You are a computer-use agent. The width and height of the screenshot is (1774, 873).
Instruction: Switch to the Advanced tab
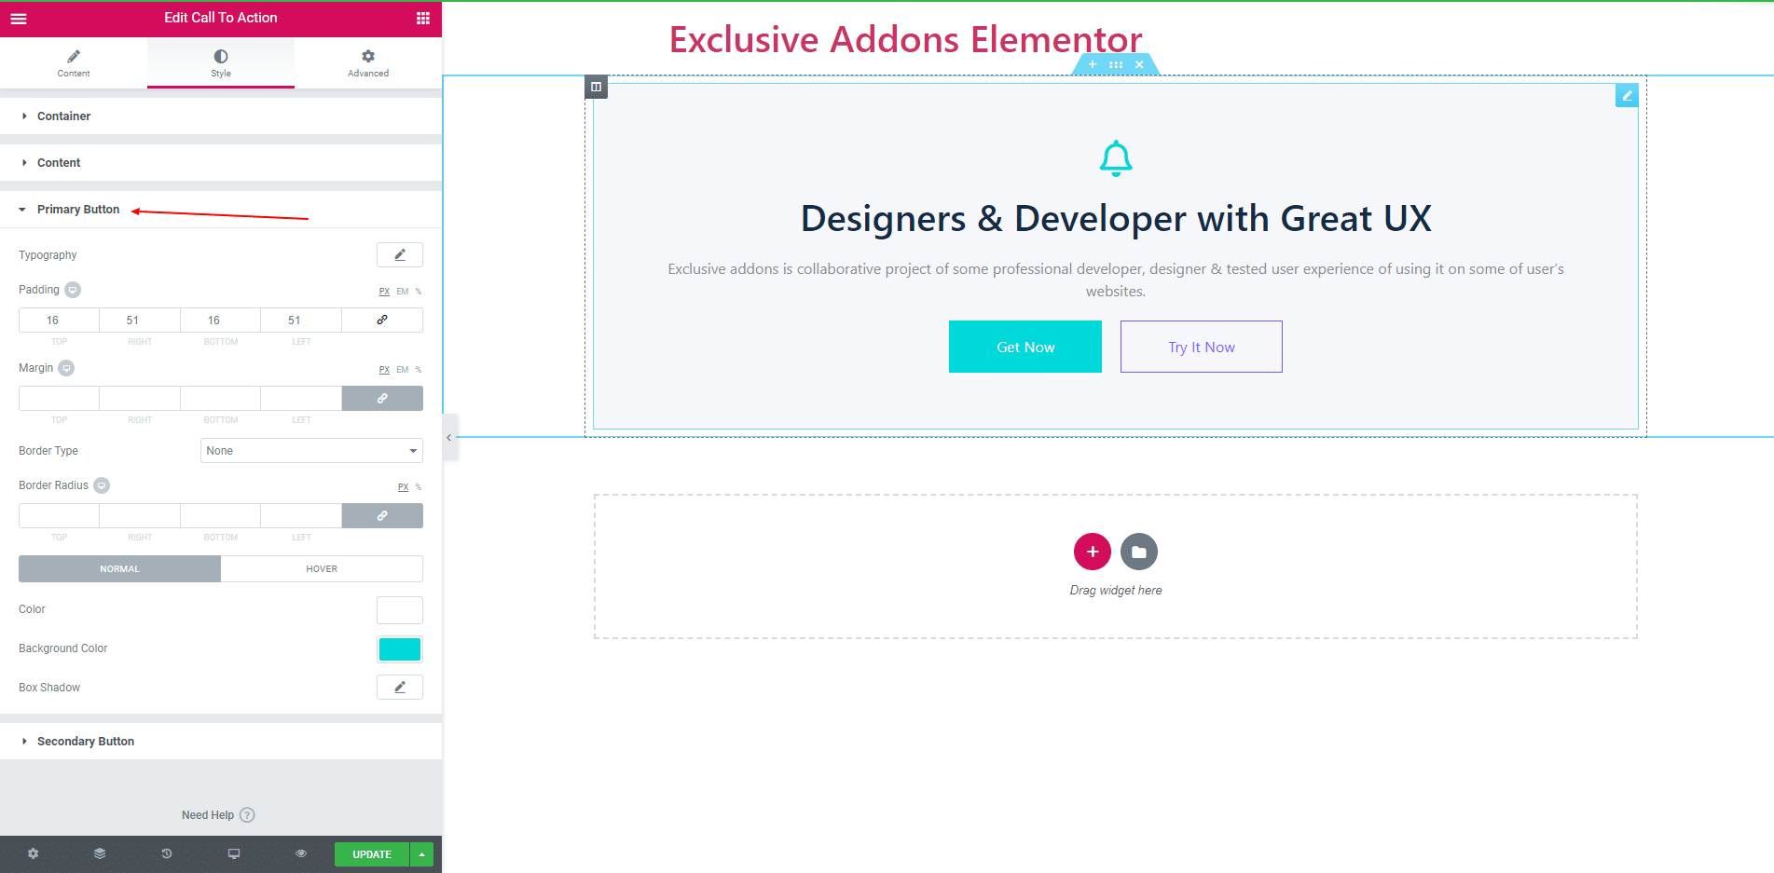click(x=368, y=63)
